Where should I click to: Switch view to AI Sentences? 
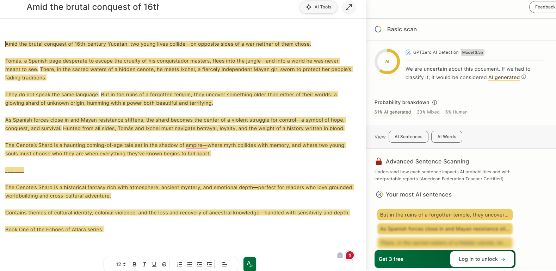tap(408, 137)
